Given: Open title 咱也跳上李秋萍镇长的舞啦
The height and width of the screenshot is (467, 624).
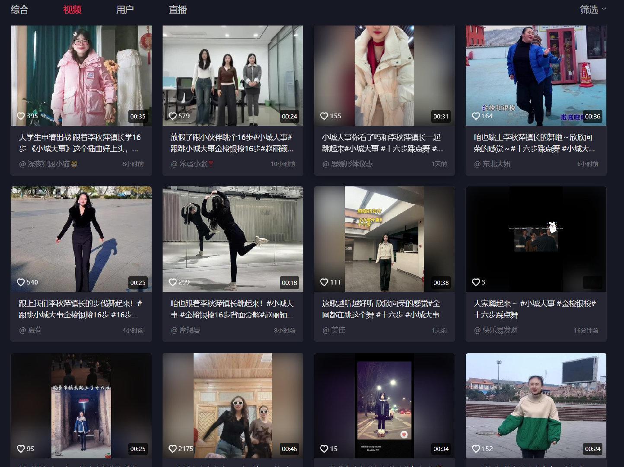Looking at the screenshot, I should 535,143.
